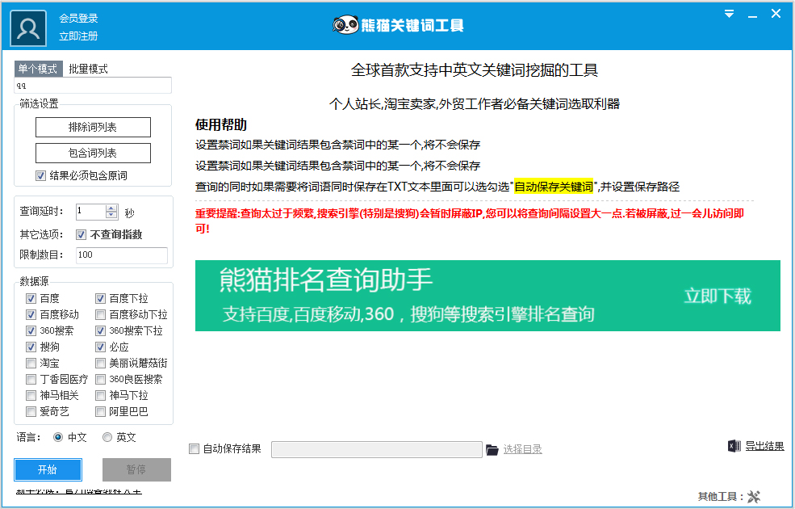The height and width of the screenshot is (509, 795).
Task: Select the 单个模式 tab
Action: pos(38,69)
